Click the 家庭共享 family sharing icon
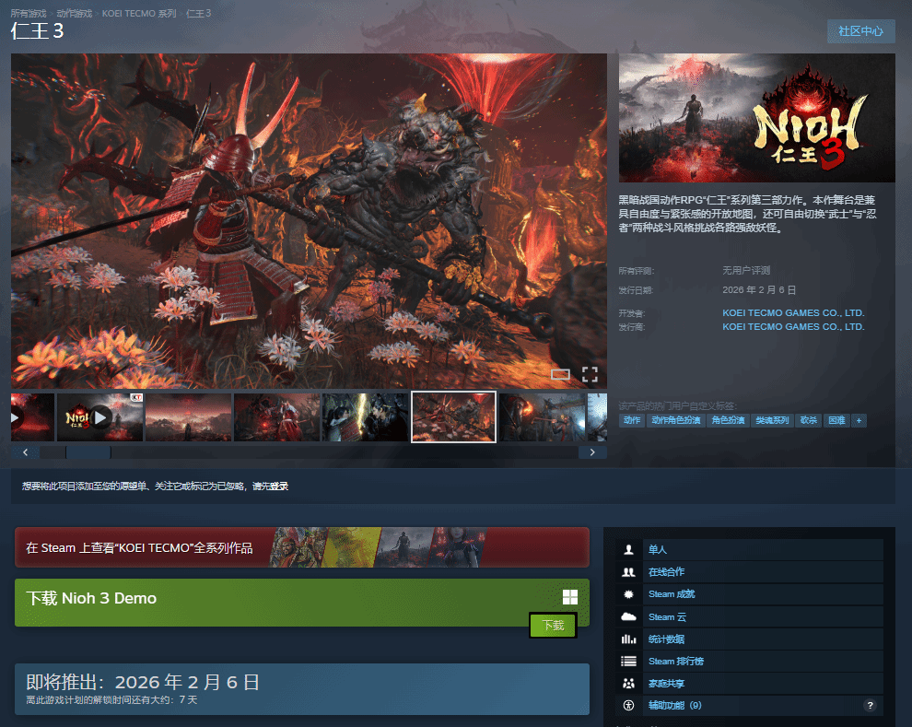Image resolution: width=912 pixels, height=727 pixels. tap(629, 684)
